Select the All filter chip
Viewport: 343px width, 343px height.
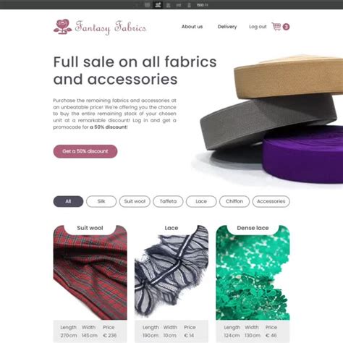(68, 201)
